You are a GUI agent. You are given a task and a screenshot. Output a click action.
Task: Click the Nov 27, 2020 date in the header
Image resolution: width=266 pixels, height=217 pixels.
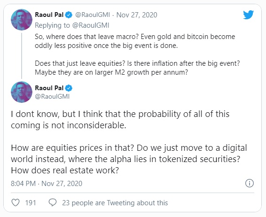pyautogui.click(x=137, y=15)
